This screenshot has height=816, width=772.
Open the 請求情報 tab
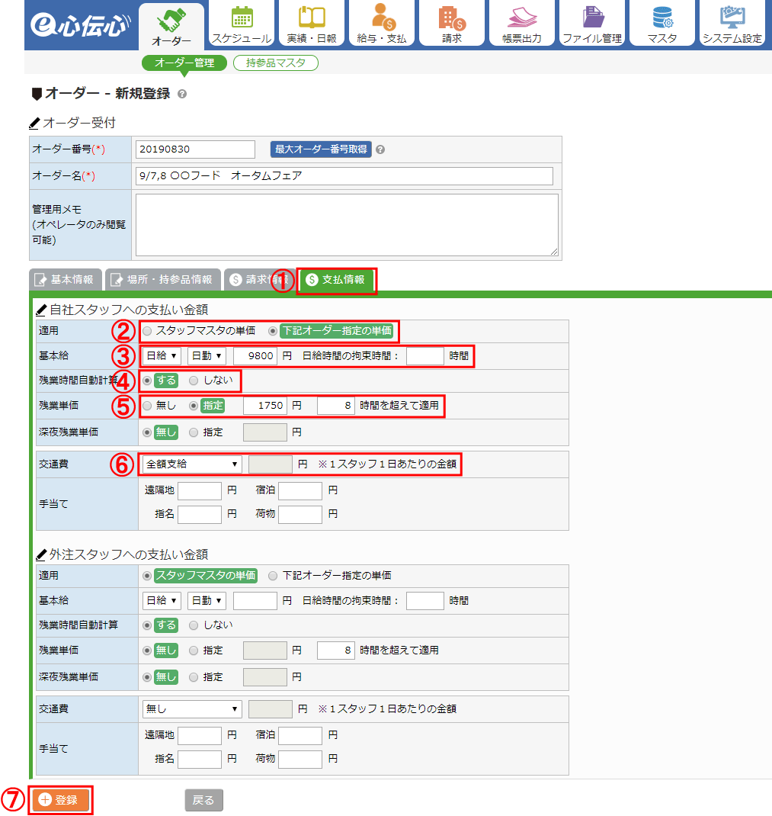click(x=258, y=279)
